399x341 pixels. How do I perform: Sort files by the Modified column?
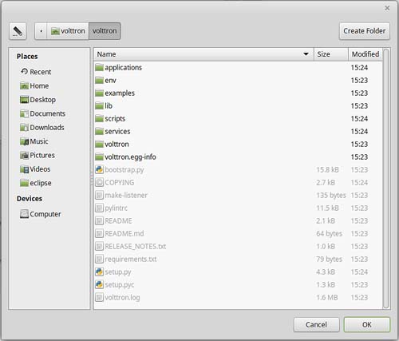(x=365, y=54)
